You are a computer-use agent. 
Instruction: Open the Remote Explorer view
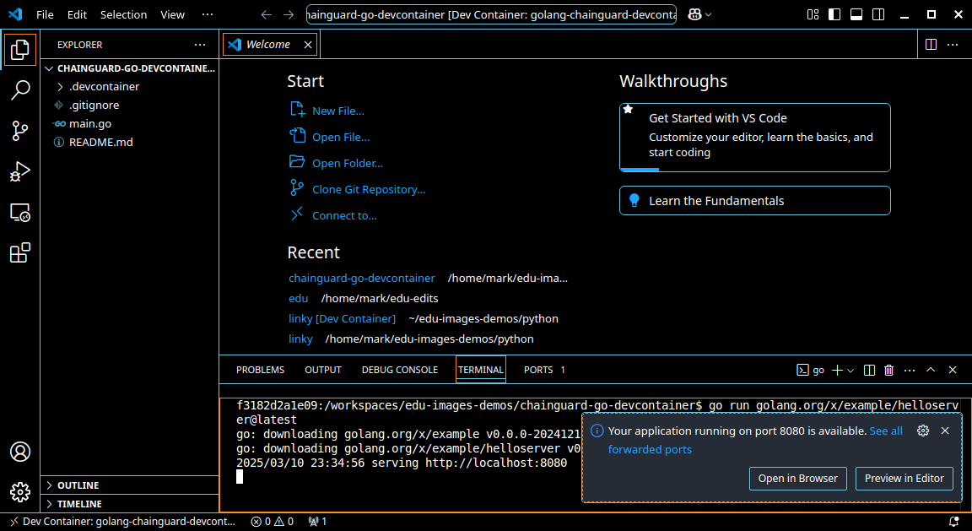(x=20, y=213)
